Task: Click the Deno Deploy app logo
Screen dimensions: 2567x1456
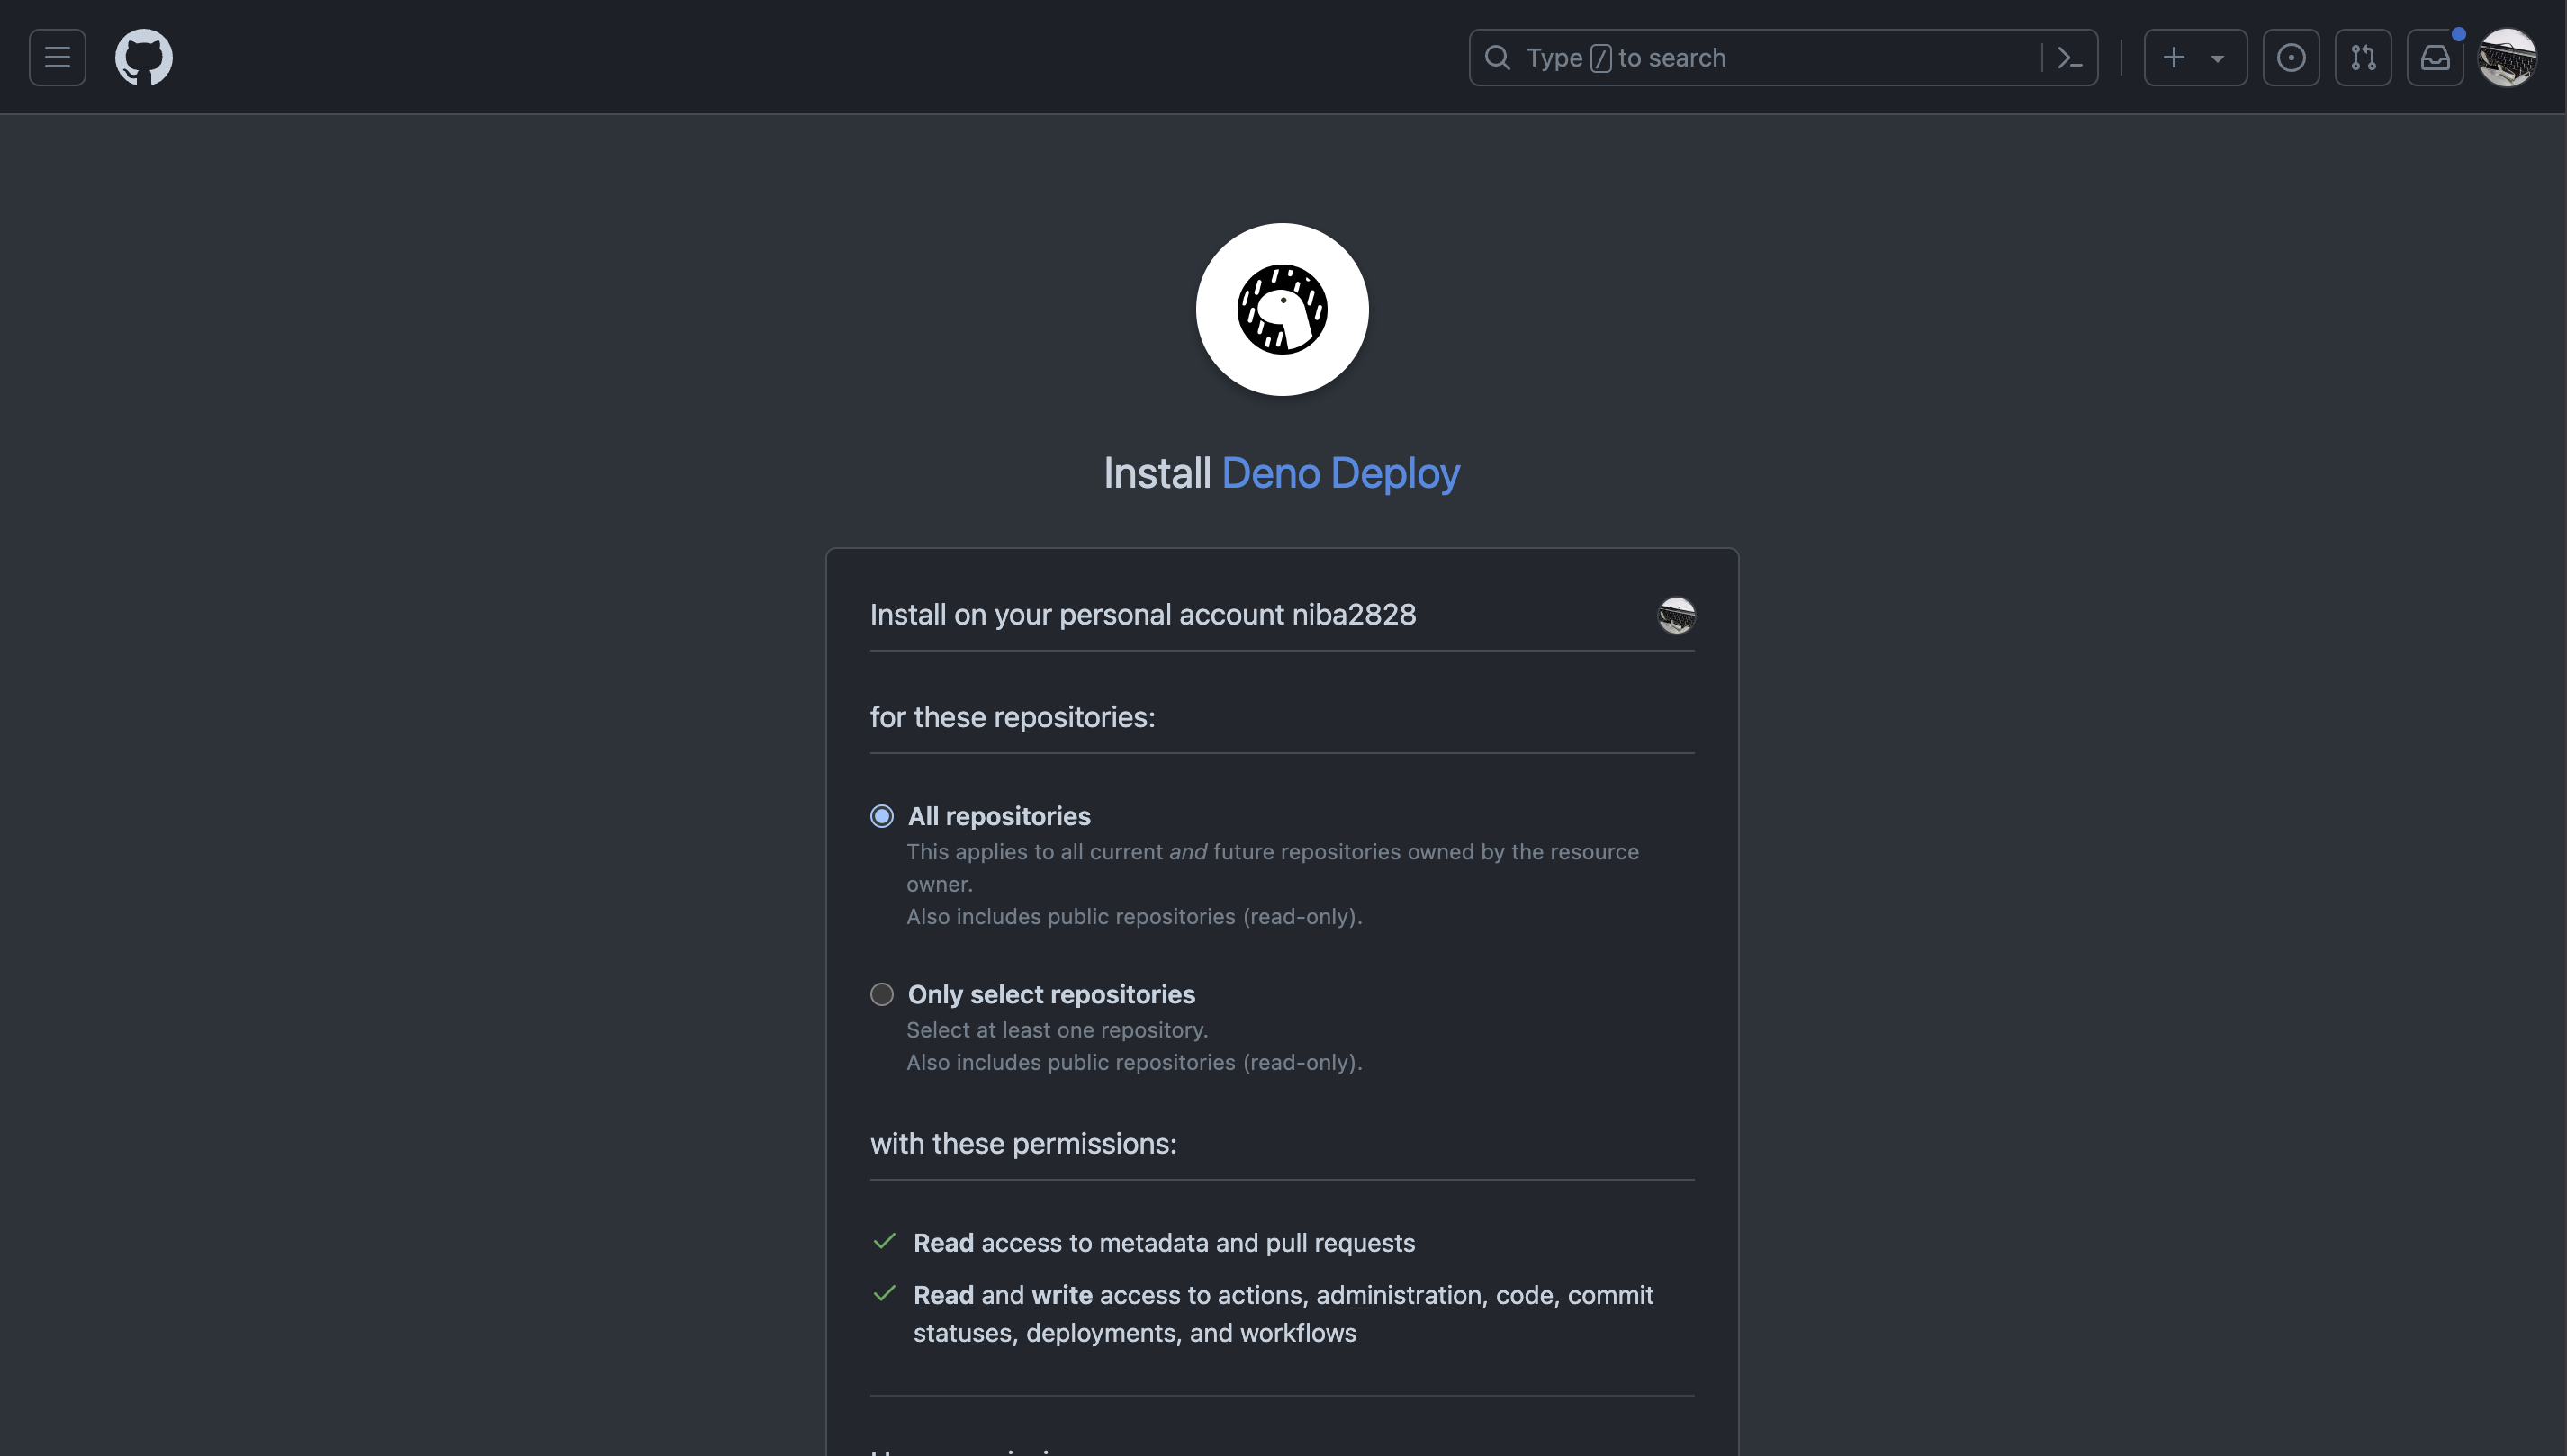Action: tap(1282, 309)
